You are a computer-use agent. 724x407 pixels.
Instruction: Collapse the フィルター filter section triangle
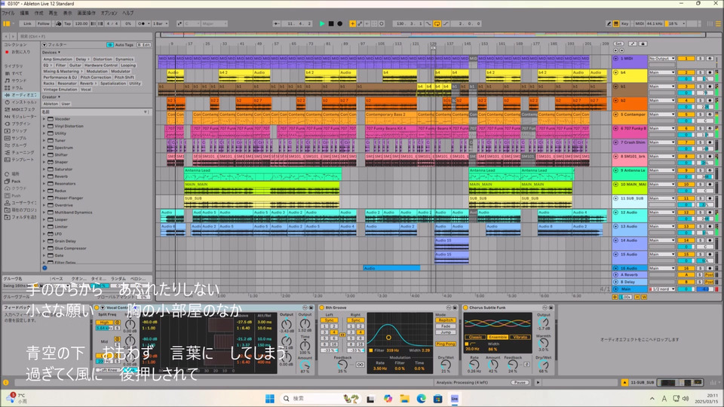tap(44, 44)
